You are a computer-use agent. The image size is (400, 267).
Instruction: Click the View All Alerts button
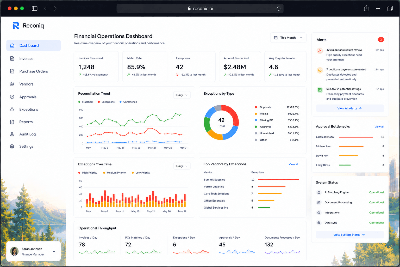tap(350, 108)
